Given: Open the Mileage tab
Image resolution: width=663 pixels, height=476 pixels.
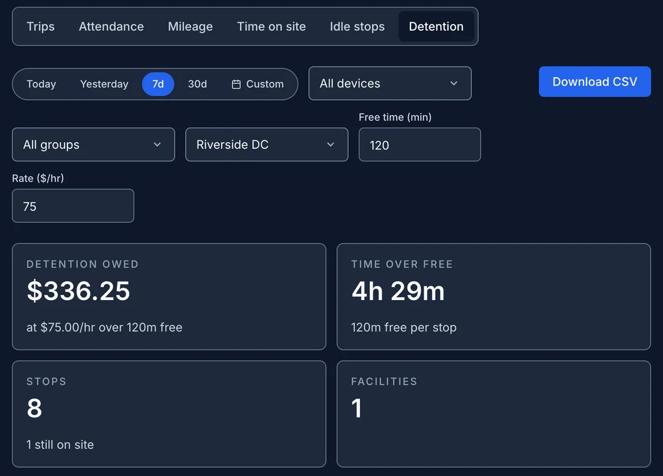Looking at the screenshot, I should (190, 26).
